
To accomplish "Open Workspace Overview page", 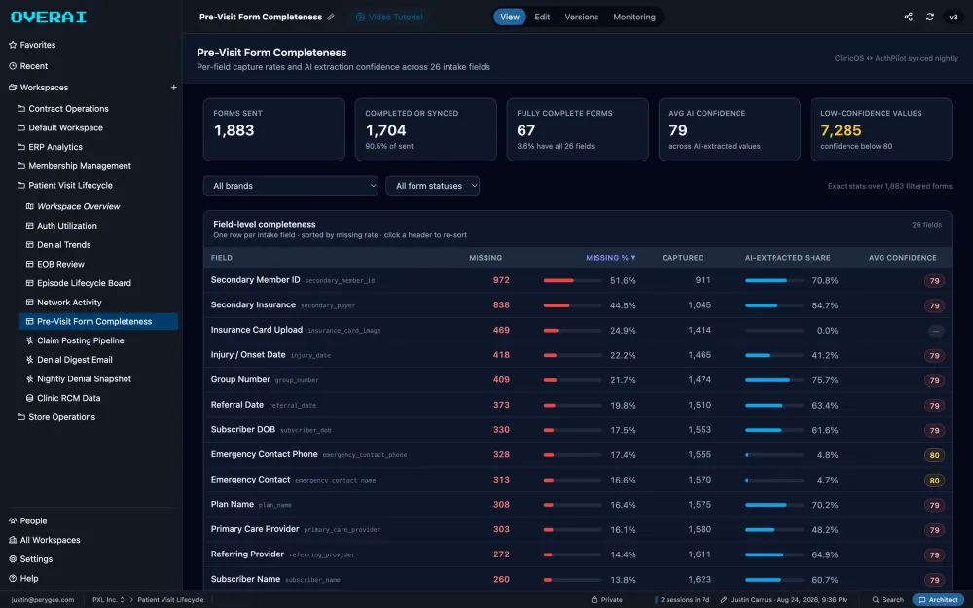I will pos(73,206).
